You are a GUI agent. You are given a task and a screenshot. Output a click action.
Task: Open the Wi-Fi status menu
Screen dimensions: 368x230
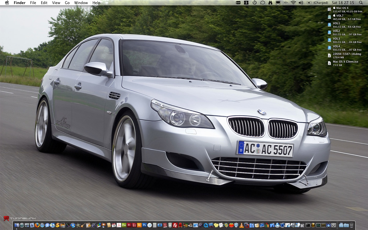coord(293,3)
